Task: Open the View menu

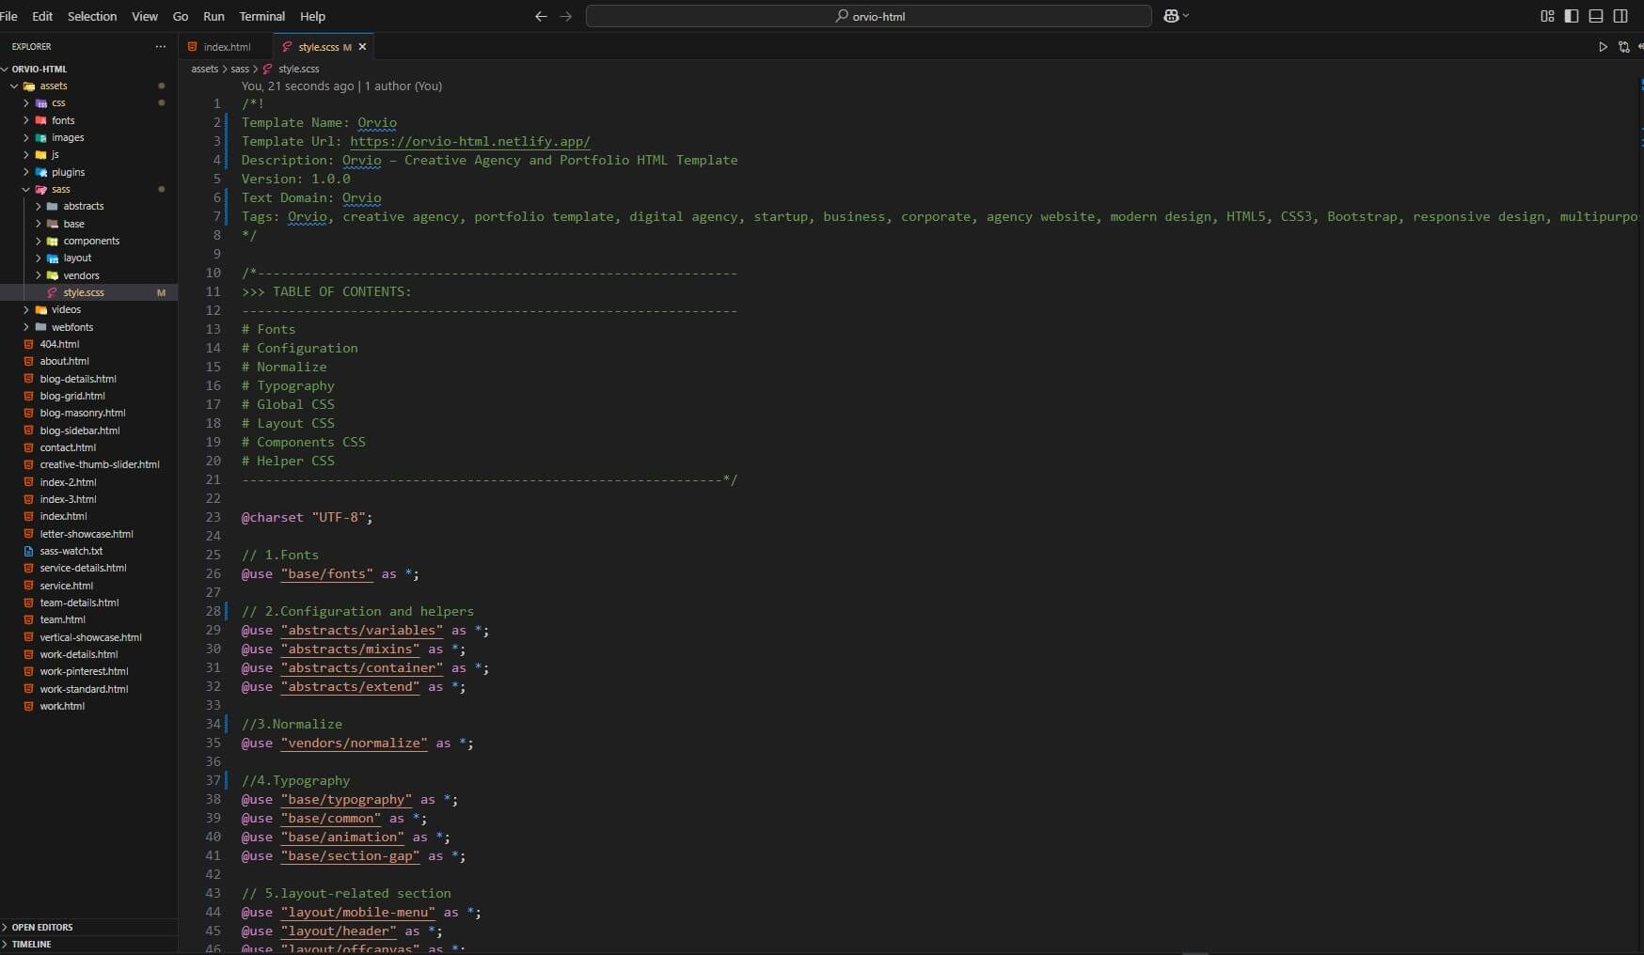Action: click(x=145, y=16)
